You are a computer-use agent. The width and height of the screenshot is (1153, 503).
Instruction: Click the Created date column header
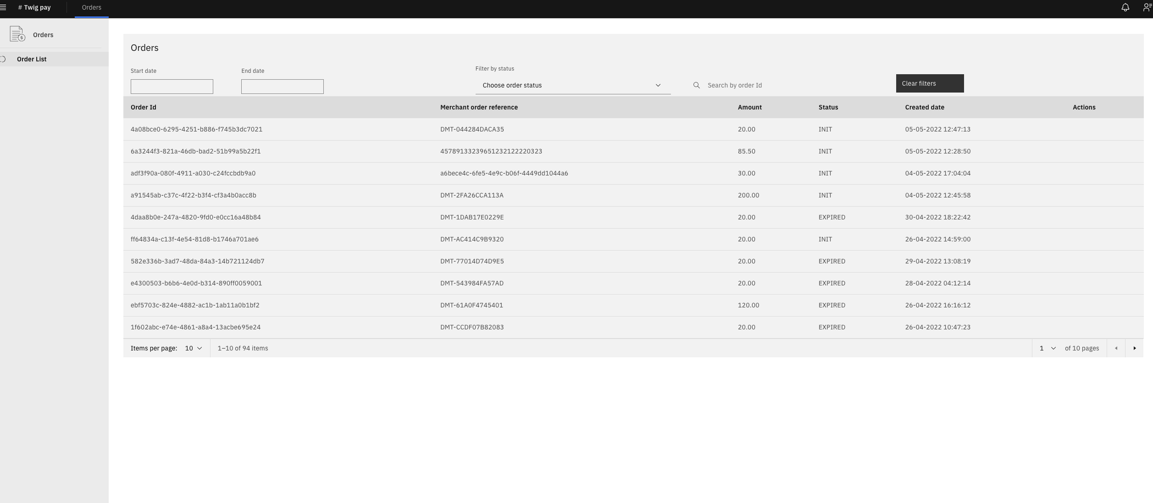click(924, 107)
